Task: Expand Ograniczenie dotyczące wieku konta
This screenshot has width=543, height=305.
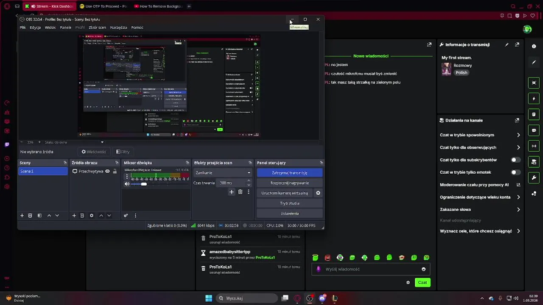Action: (518, 197)
